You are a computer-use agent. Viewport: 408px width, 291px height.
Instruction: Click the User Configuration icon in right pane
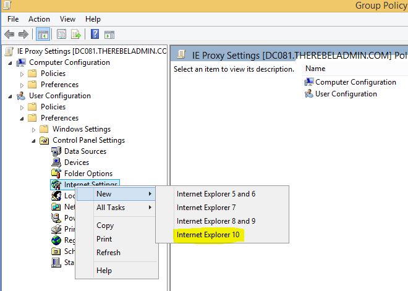[309, 94]
